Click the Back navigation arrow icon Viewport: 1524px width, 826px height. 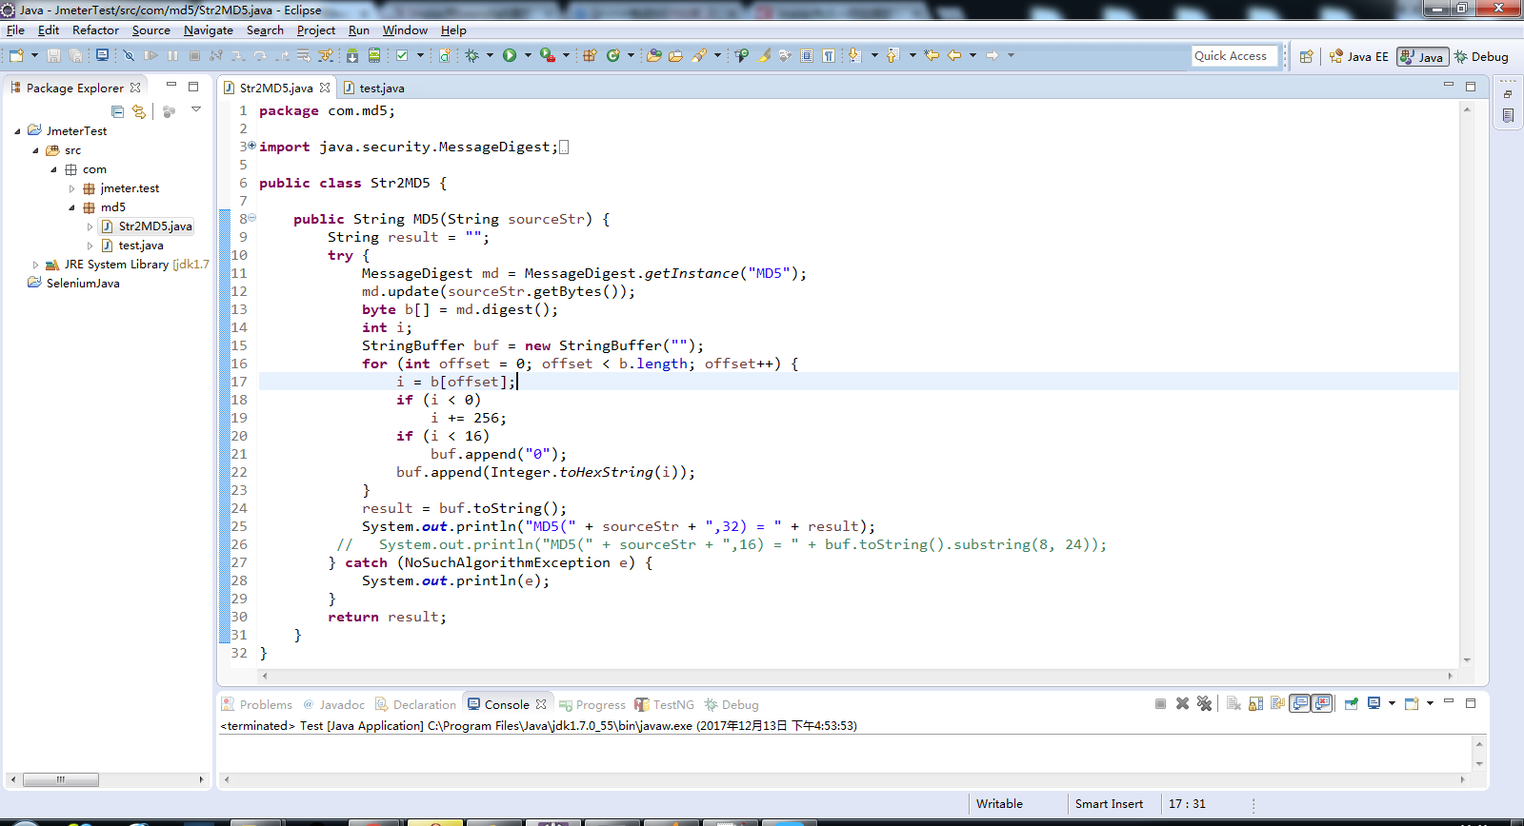pyautogui.click(x=954, y=55)
